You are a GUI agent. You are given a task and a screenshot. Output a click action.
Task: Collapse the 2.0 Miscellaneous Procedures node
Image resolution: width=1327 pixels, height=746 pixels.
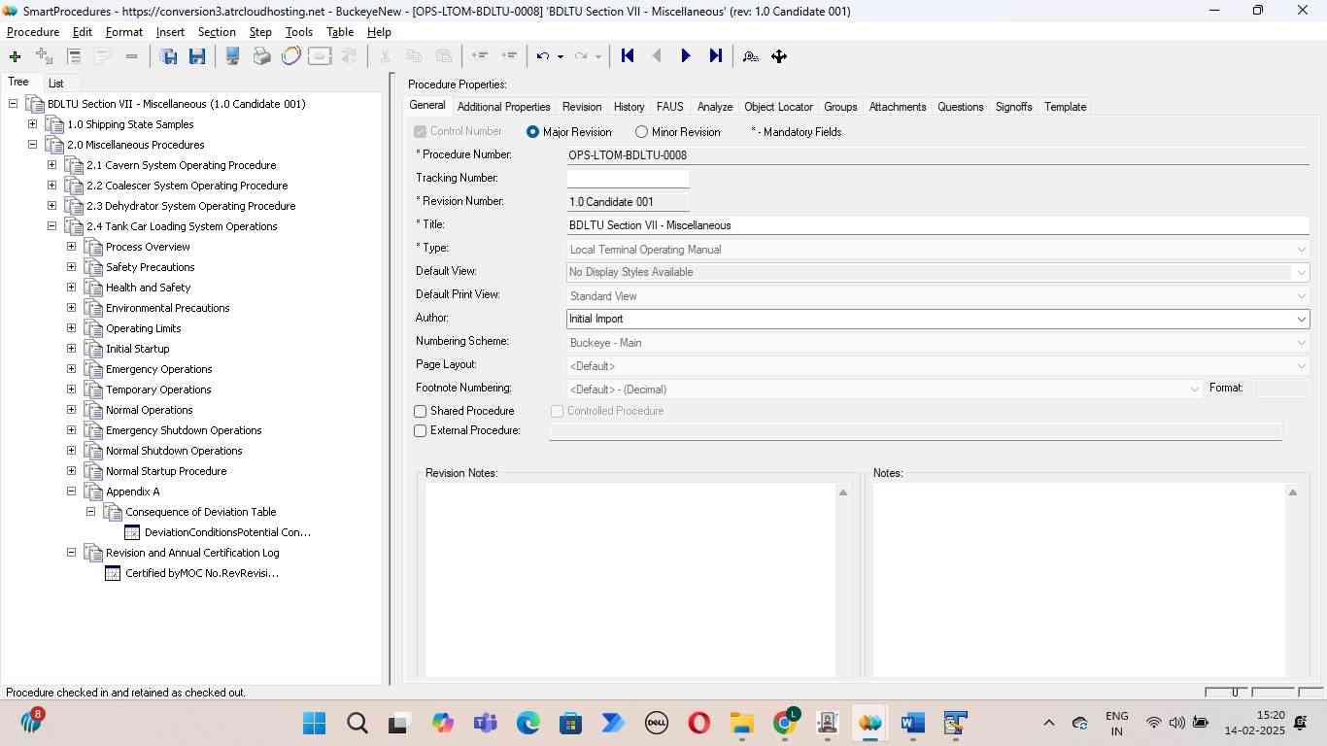pyautogui.click(x=32, y=145)
